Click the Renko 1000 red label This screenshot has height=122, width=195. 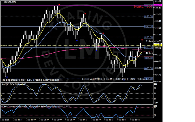143,7
